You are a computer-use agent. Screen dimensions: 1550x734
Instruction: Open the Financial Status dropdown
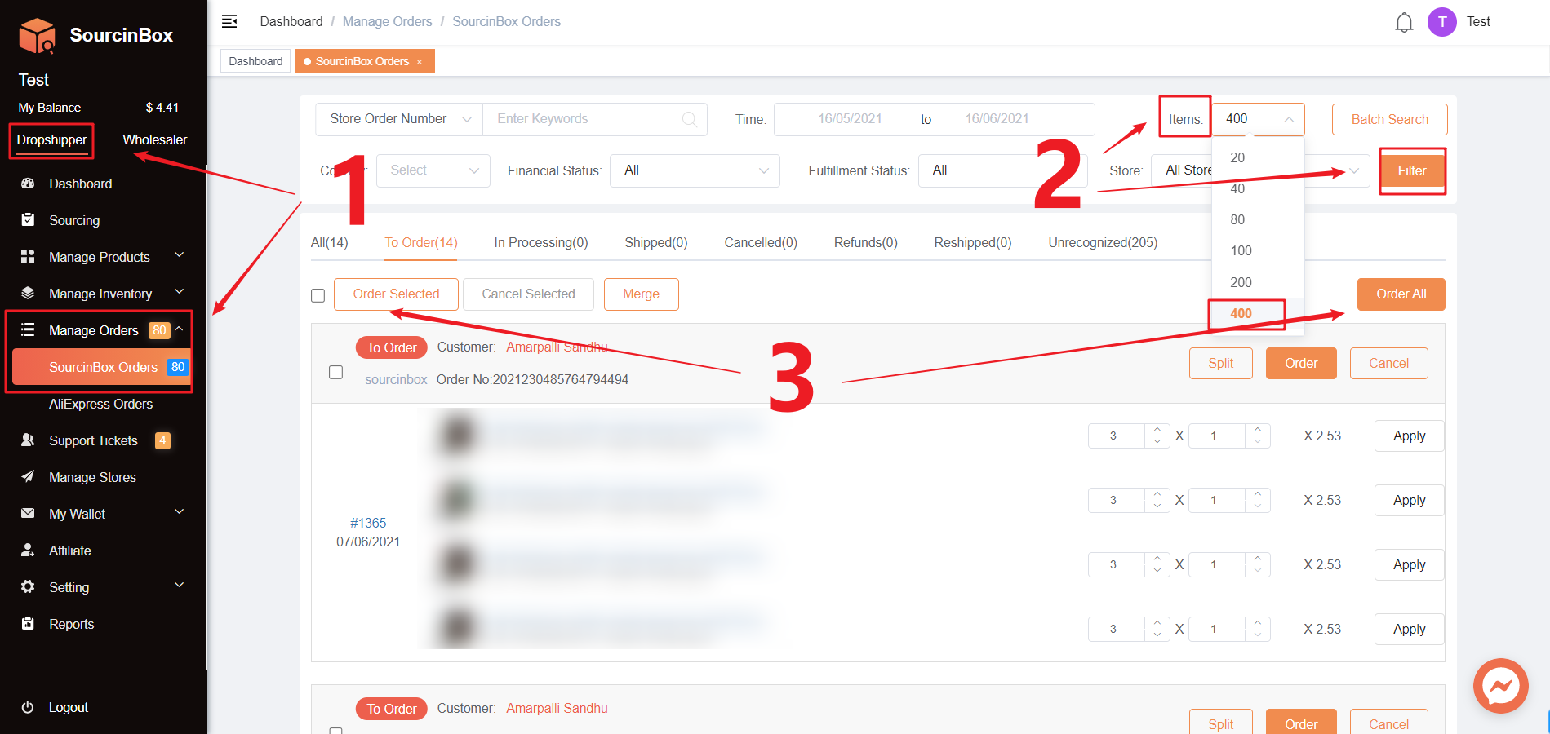pyautogui.click(x=695, y=170)
